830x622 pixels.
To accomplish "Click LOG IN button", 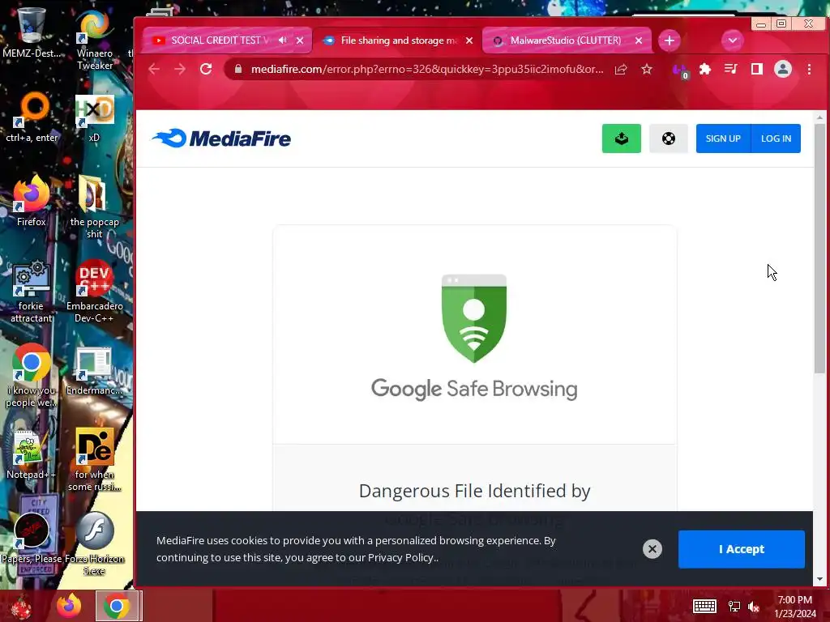I will point(776,138).
